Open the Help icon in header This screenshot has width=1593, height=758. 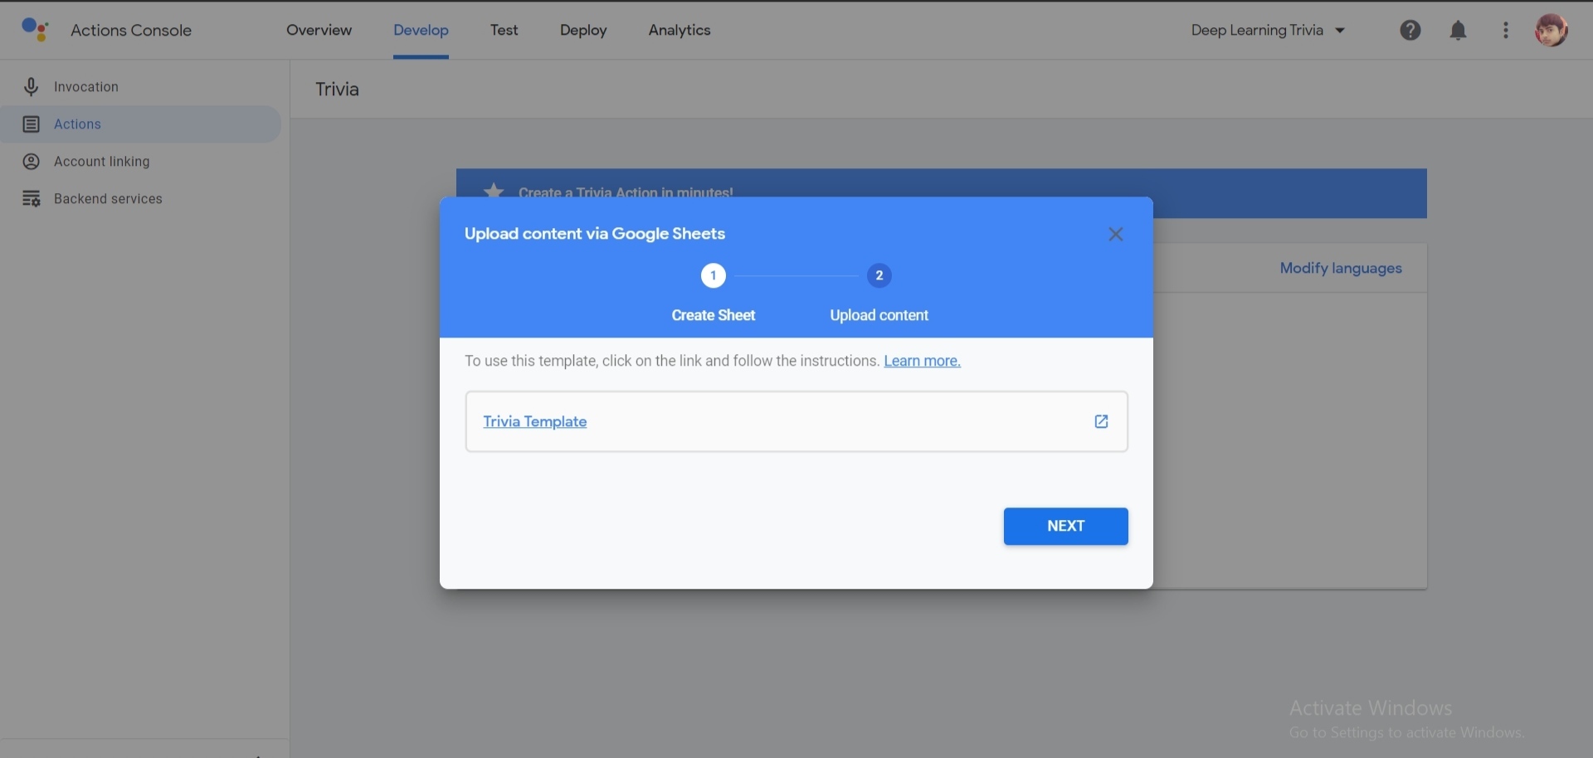1410,31
